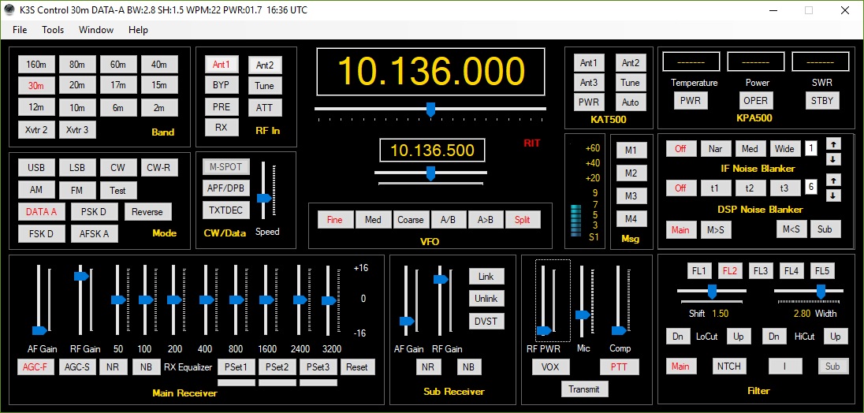Viewport: 864px width, 413px height.
Task: Click LoCut Up button
Action: (739, 337)
